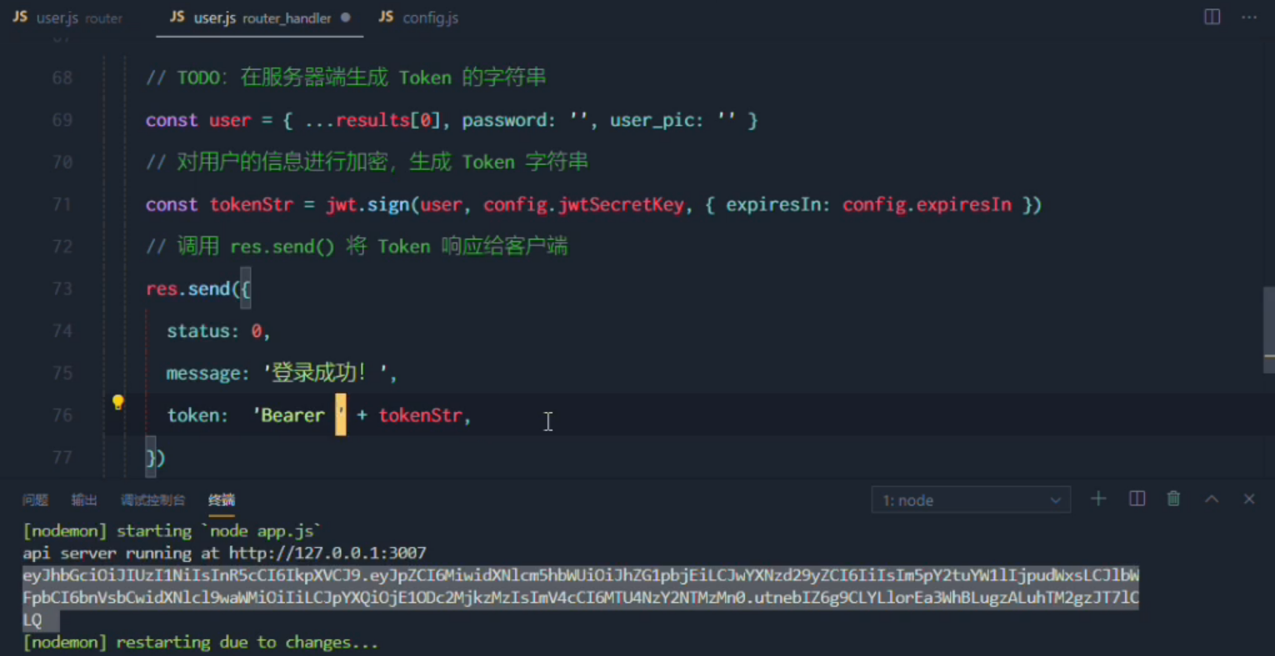Click the 'restarting due to changes' terminal line
The height and width of the screenshot is (656, 1275).
[200, 643]
